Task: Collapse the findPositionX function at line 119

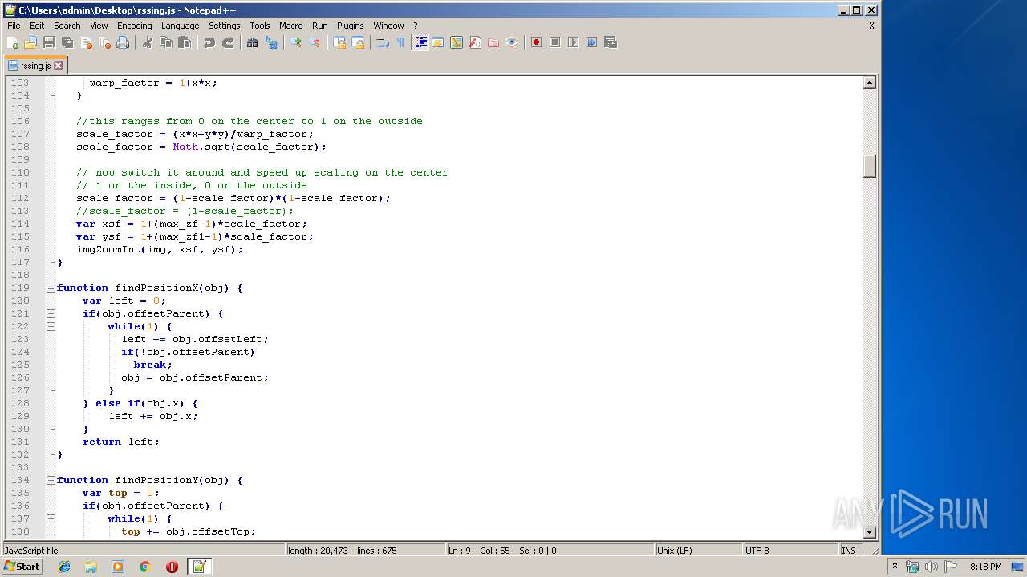Action: click(x=51, y=288)
